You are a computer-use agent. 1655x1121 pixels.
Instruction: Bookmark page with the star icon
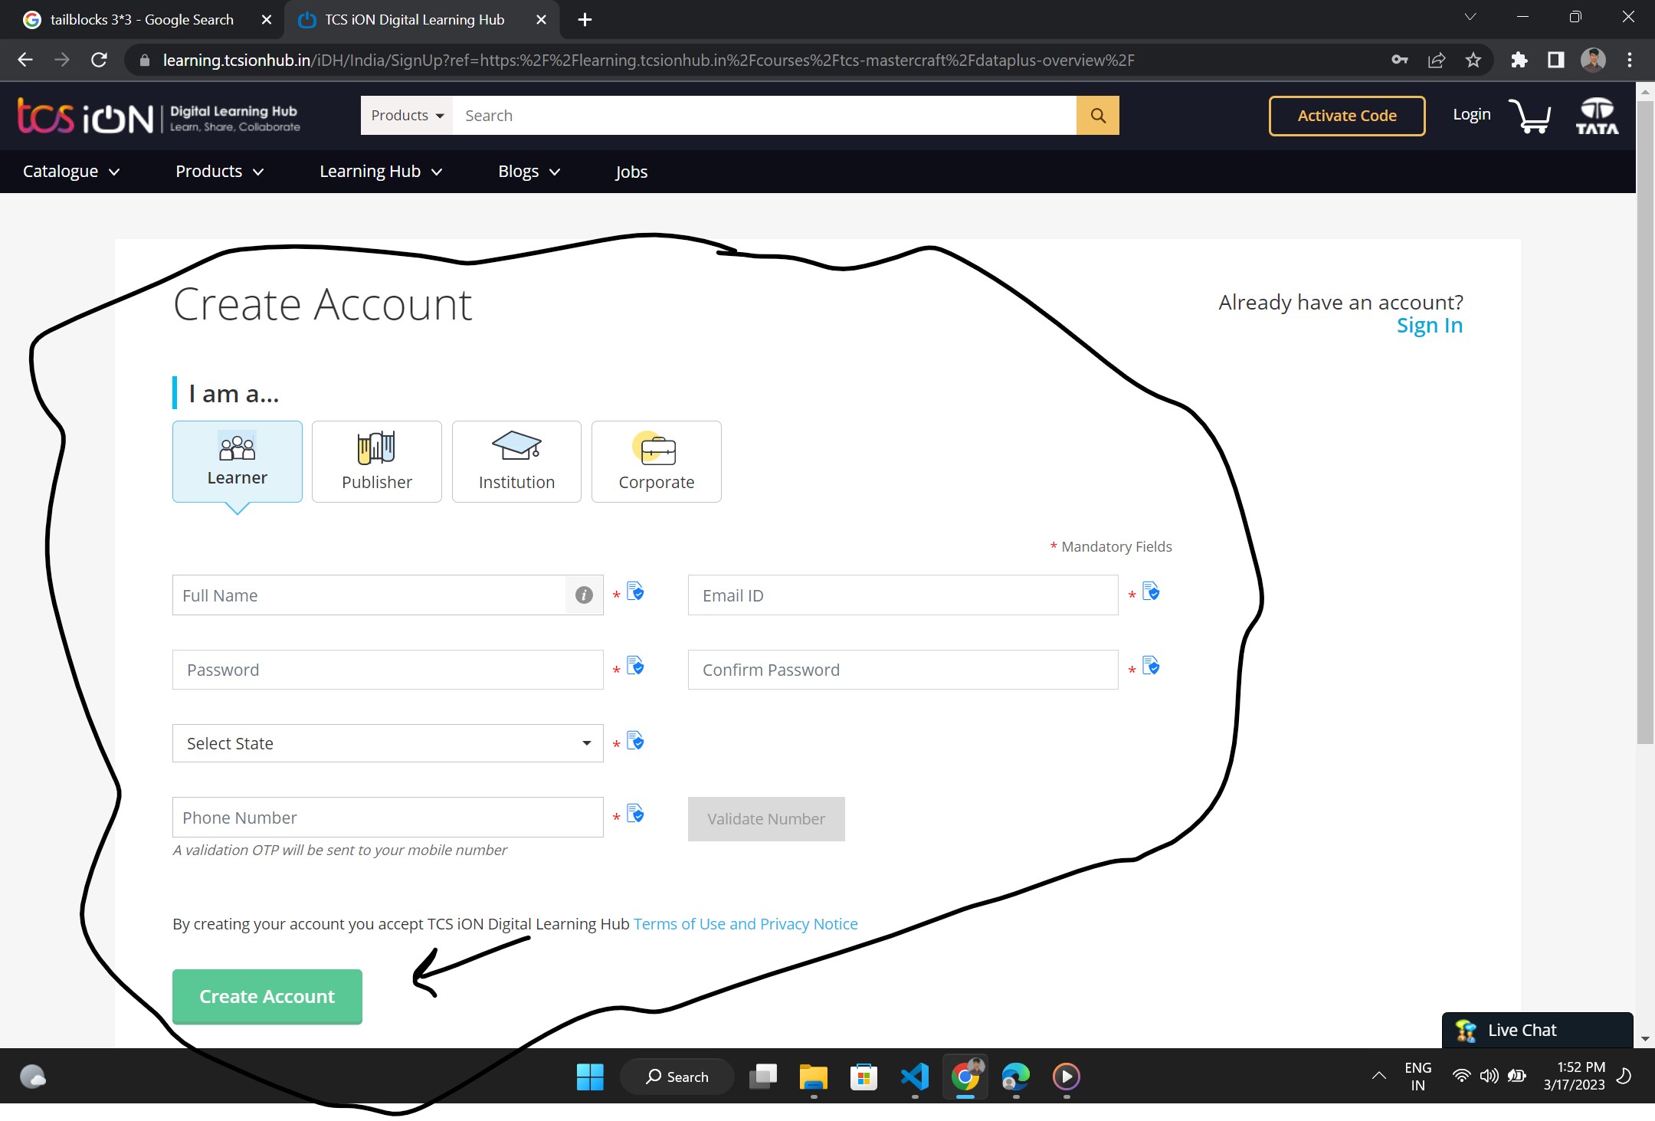(1473, 60)
